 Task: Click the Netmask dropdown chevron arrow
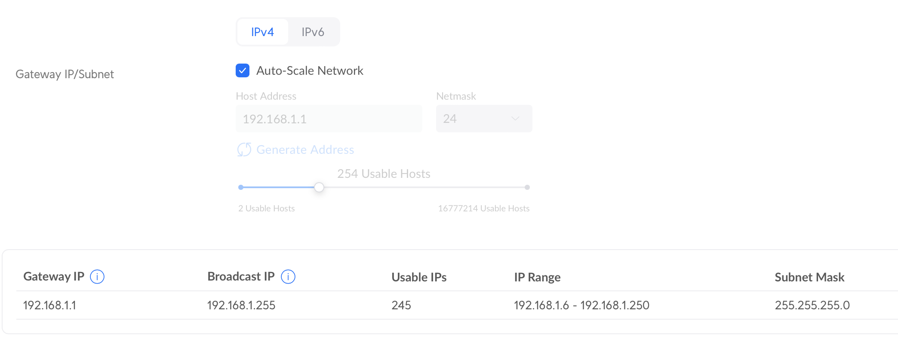pyautogui.click(x=515, y=119)
